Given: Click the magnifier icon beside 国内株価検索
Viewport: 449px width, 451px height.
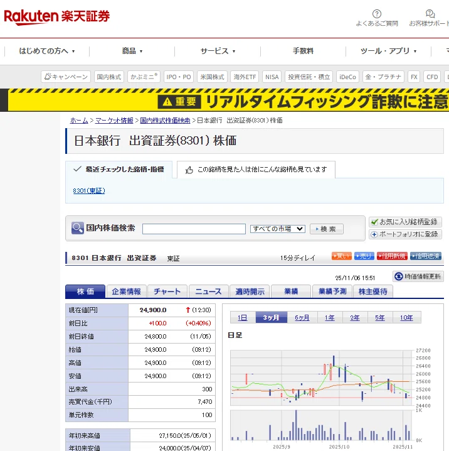Looking at the screenshot, I should point(78,228).
